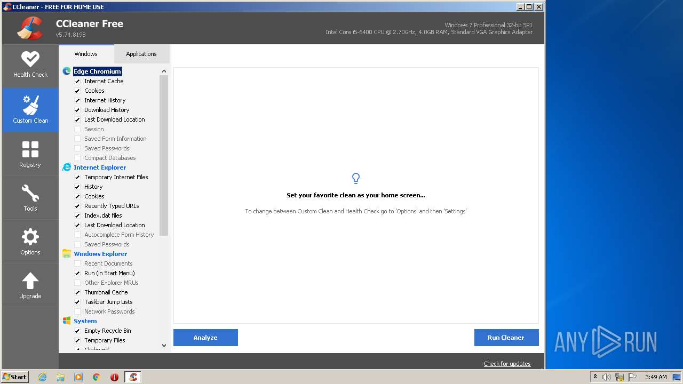The image size is (683, 384).
Task: Click the CCleaner taskbar button
Action: (x=133, y=377)
